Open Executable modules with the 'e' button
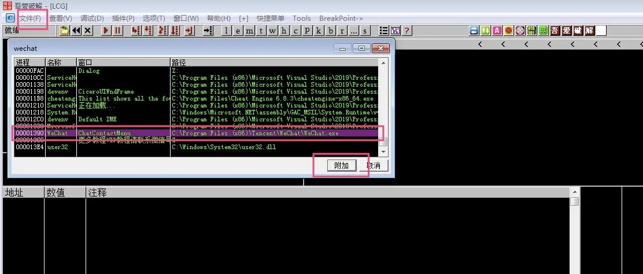The width and height of the screenshot is (643, 274). pyautogui.click(x=238, y=31)
